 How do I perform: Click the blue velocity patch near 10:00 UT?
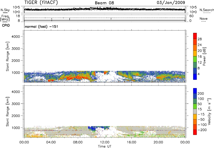pos(92,128)
